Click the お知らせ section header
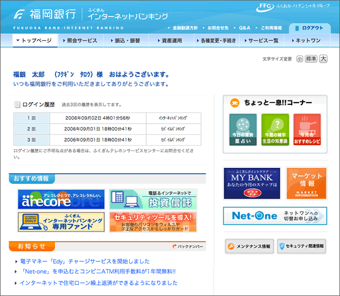 [32, 246]
